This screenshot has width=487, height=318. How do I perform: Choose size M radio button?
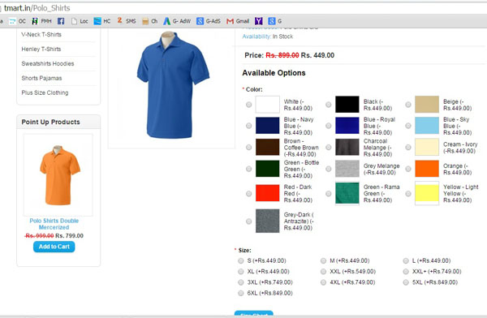tap(323, 260)
